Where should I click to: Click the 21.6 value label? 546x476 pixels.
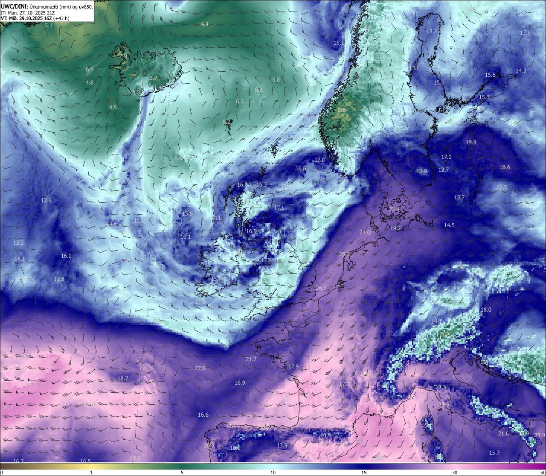(x=503, y=434)
